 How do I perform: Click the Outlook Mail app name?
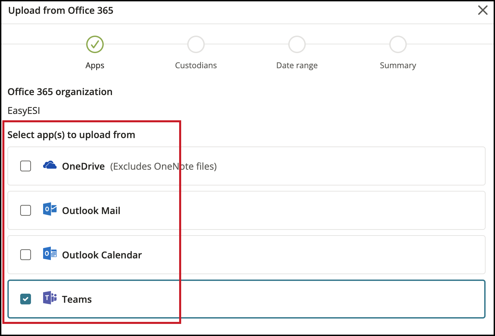coord(91,211)
